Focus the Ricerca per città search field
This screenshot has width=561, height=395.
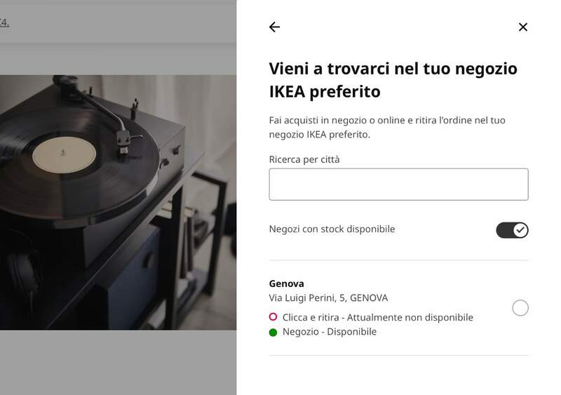pos(398,185)
